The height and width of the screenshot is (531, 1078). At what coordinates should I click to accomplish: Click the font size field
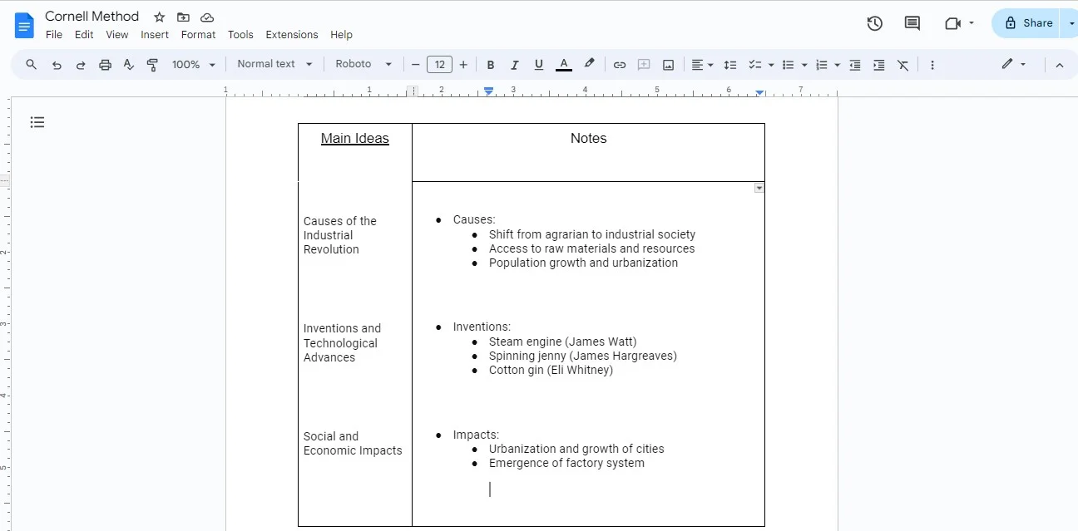click(x=439, y=65)
